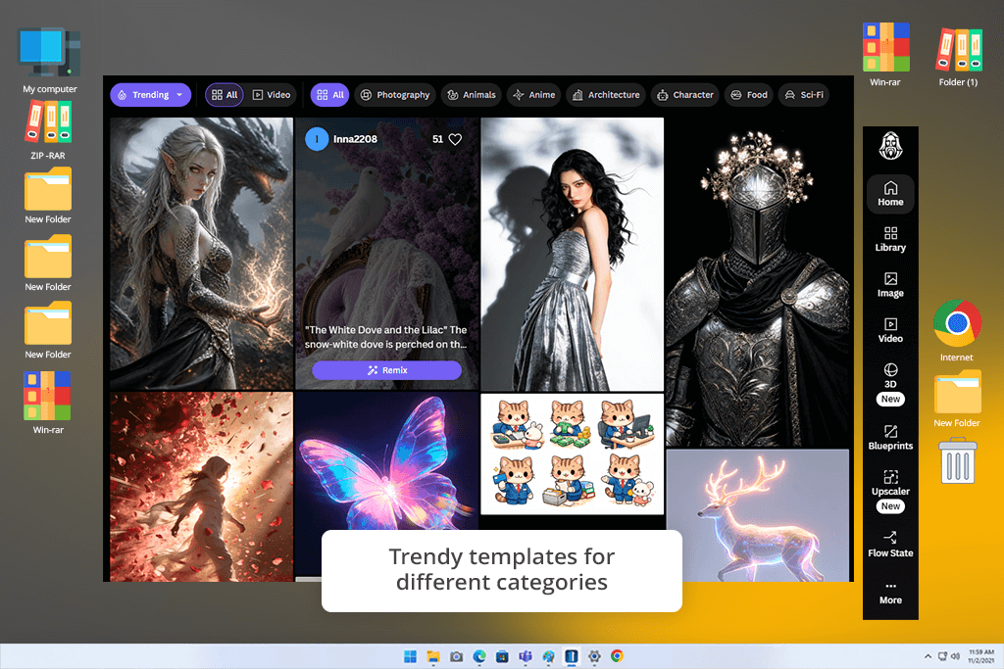The image size is (1004, 669).
Task: Open Inna2208 profile name link
Action: [355, 139]
